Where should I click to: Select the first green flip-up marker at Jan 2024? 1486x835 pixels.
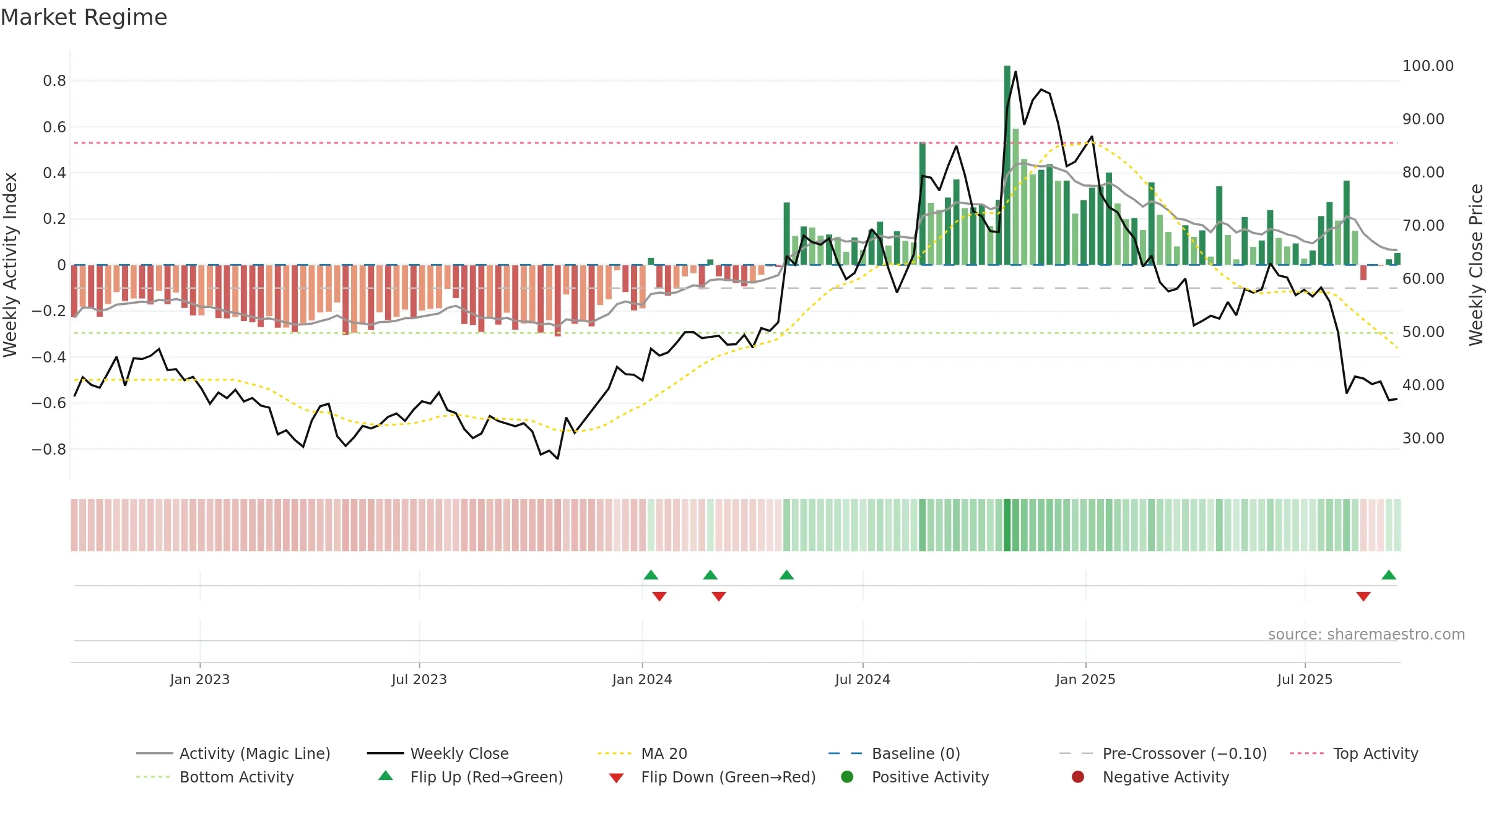click(651, 575)
